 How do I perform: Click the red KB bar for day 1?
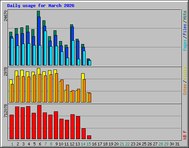click(11, 127)
